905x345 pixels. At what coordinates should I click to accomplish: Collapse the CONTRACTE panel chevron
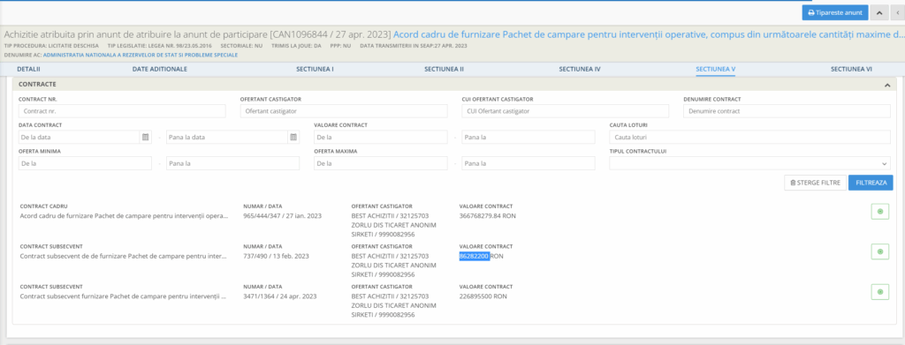point(887,85)
